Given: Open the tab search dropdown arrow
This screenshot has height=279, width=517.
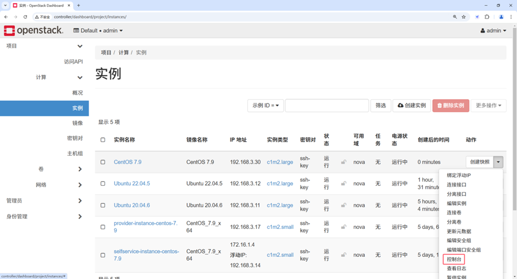Looking at the screenshot, I should coord(5,5).
